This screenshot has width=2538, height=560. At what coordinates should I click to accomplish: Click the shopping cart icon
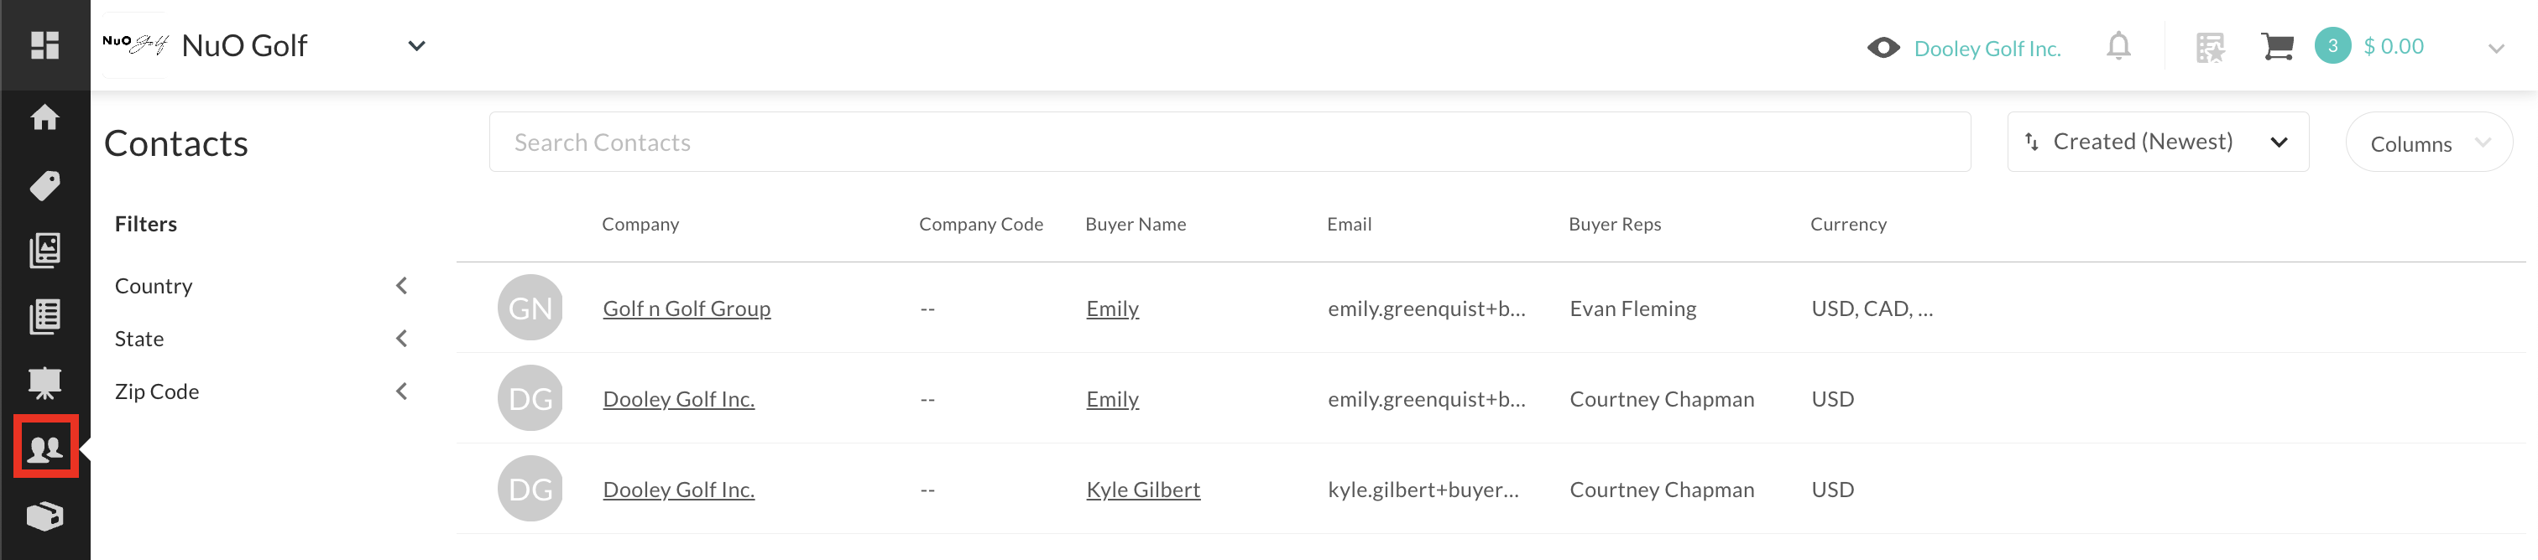point(2277,44)
